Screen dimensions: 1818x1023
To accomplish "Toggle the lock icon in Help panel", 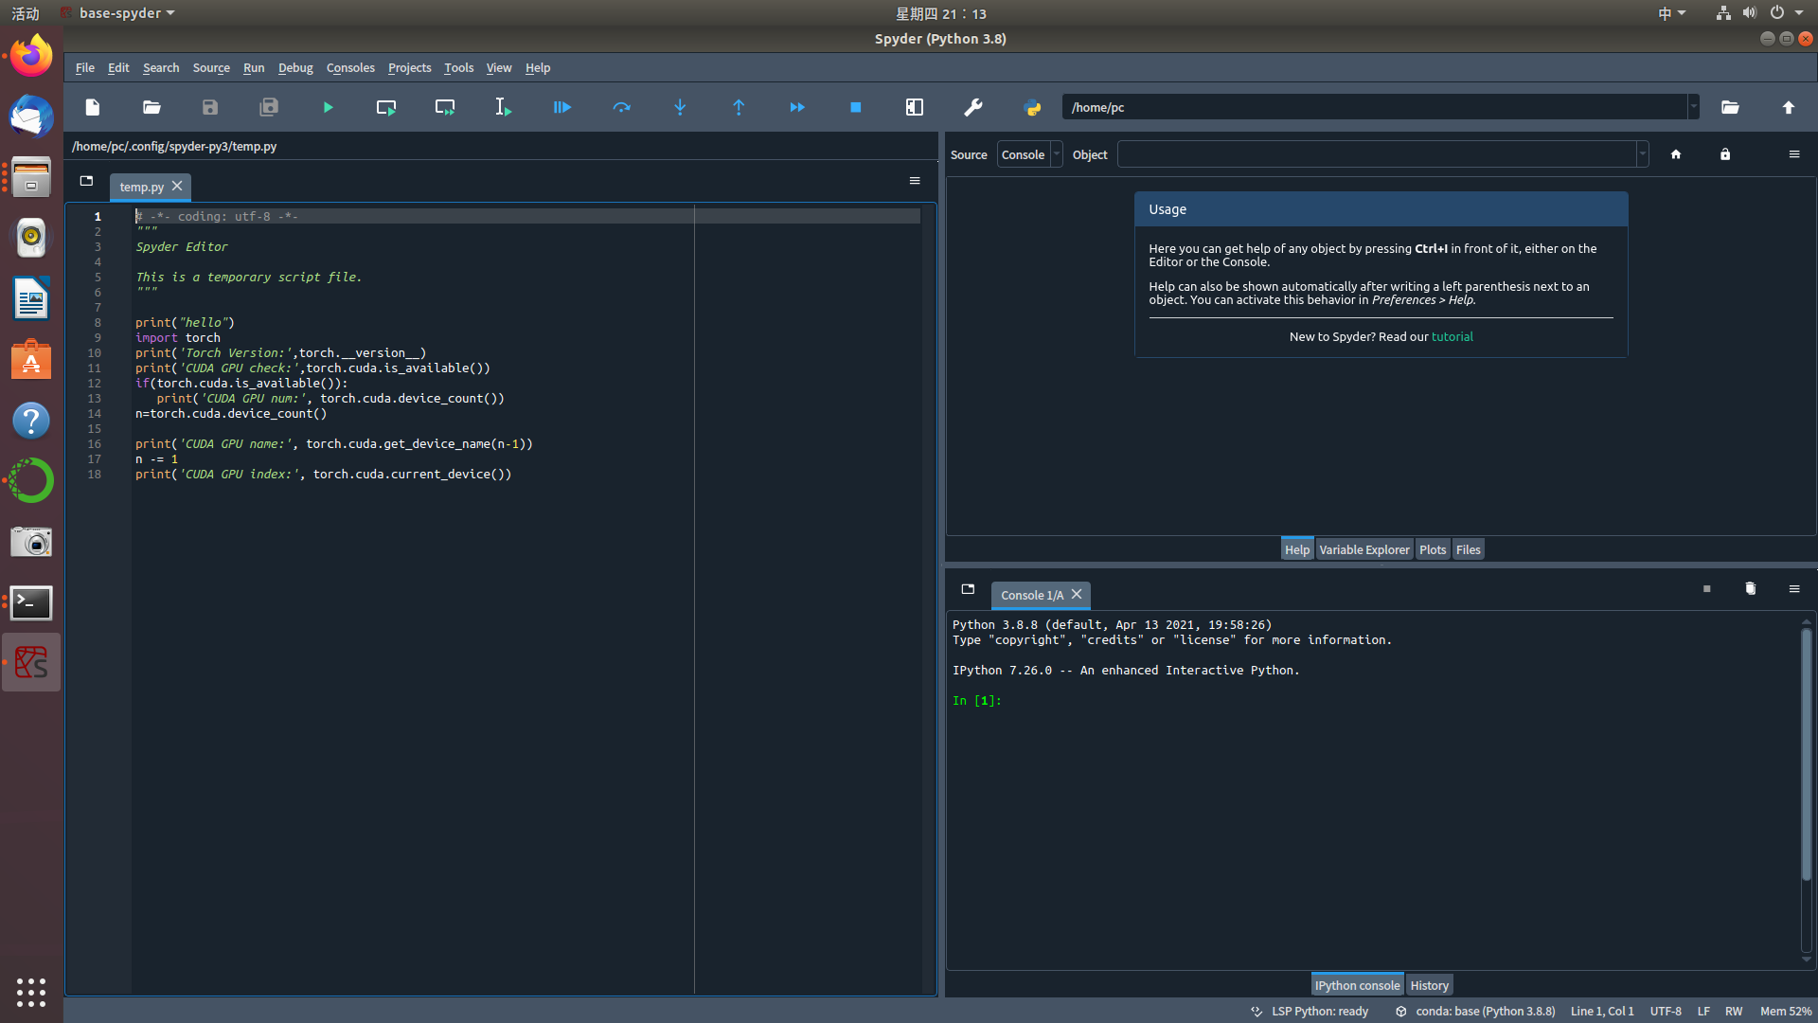I will (x=1725, y=153).
